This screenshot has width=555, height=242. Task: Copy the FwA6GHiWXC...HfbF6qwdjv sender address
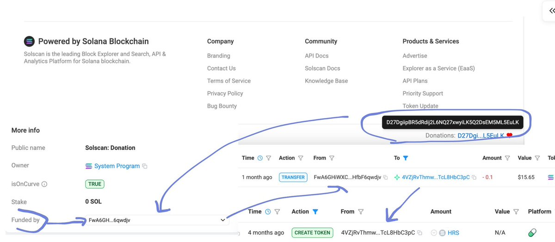tap(385, 178)
